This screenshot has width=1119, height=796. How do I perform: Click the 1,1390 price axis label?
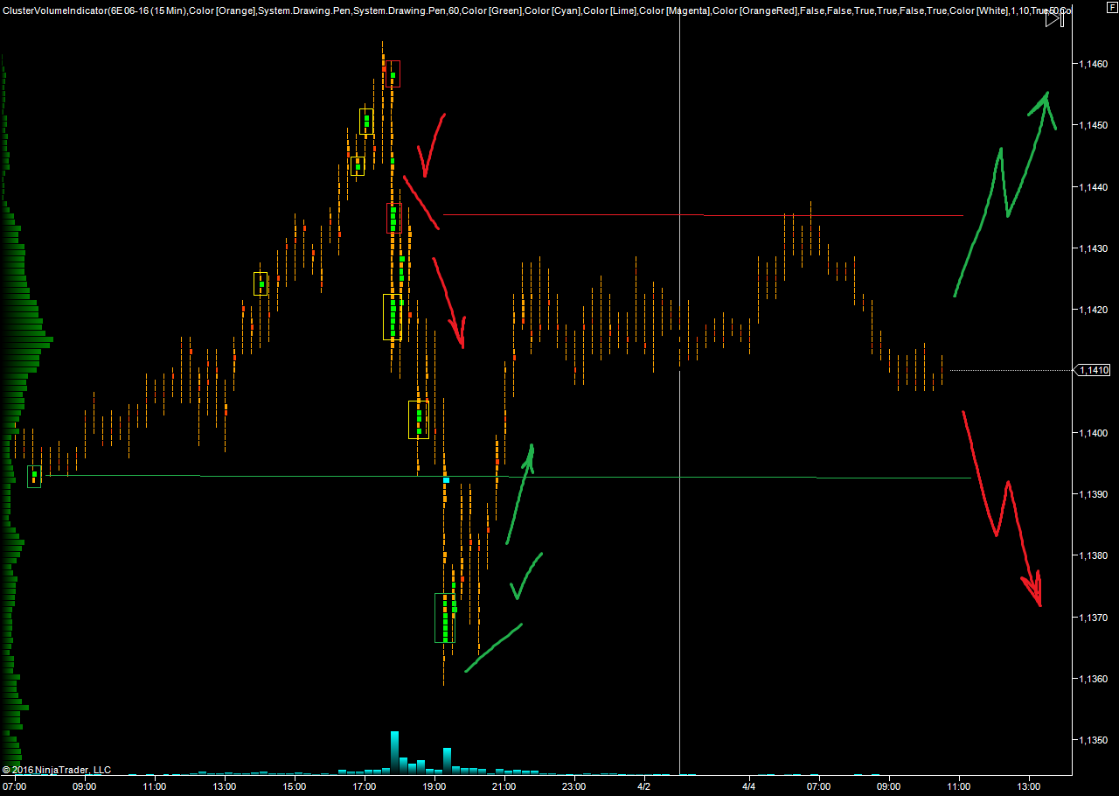pos(1093,494)
